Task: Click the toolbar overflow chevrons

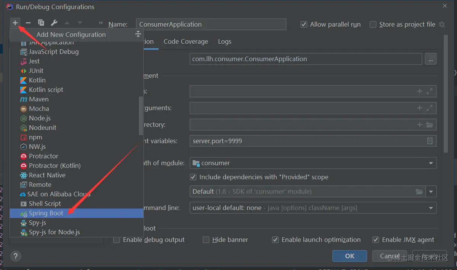Action: pos(101,23)
